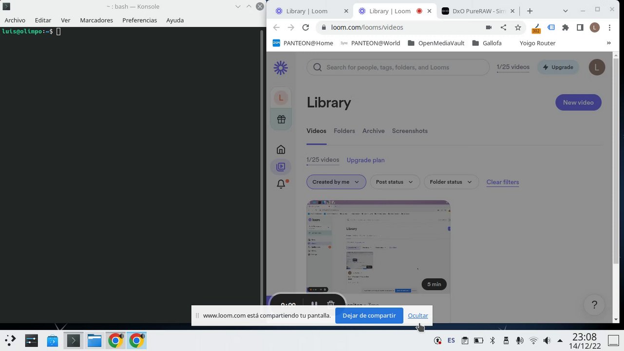Screen dimensions: 624x351
Task: Click the Loom logo in sidebar
Action: click(x=281, y=68)
